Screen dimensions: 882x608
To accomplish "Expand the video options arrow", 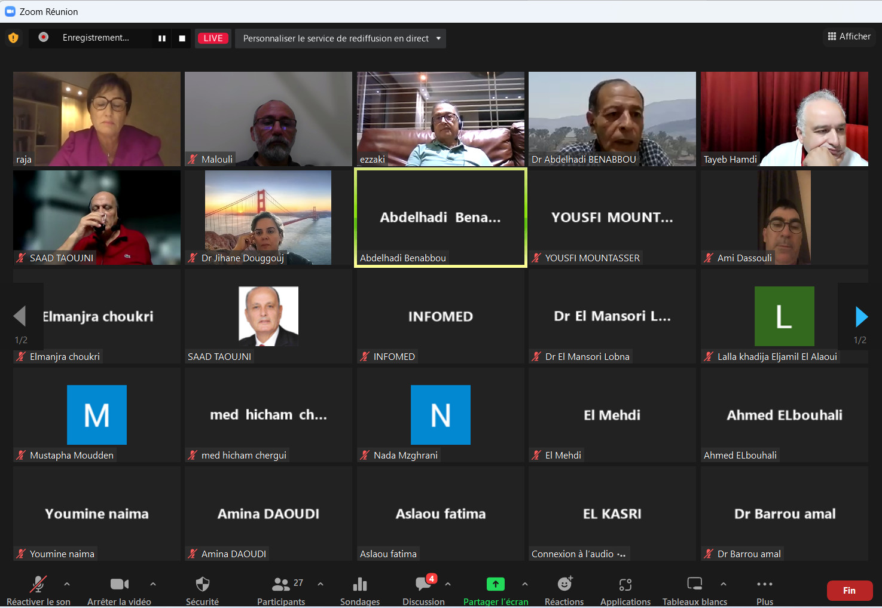I will pyautogui.click(x=153, y=584).
